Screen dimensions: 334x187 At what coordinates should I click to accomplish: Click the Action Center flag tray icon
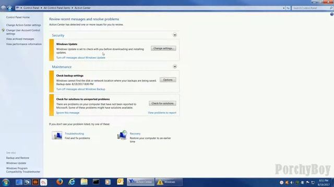pos(307,182)
